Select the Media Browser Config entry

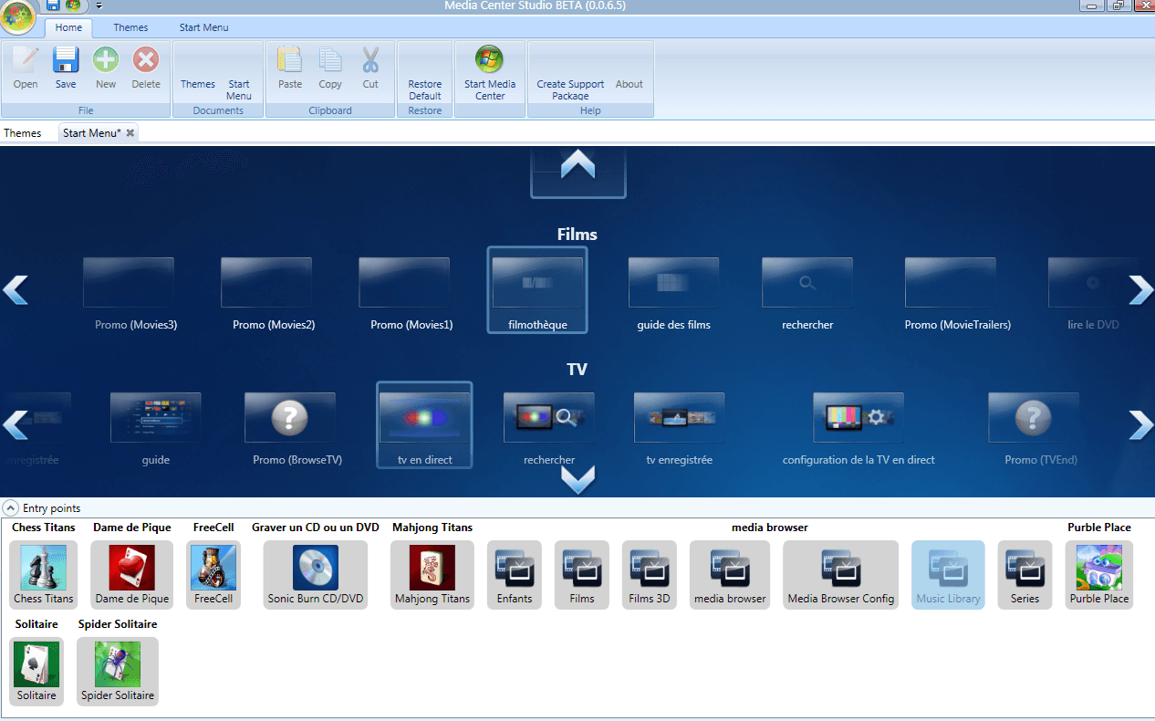841,575
